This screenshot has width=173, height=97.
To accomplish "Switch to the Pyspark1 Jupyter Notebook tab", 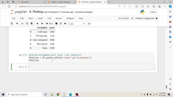I will (61, 2).
